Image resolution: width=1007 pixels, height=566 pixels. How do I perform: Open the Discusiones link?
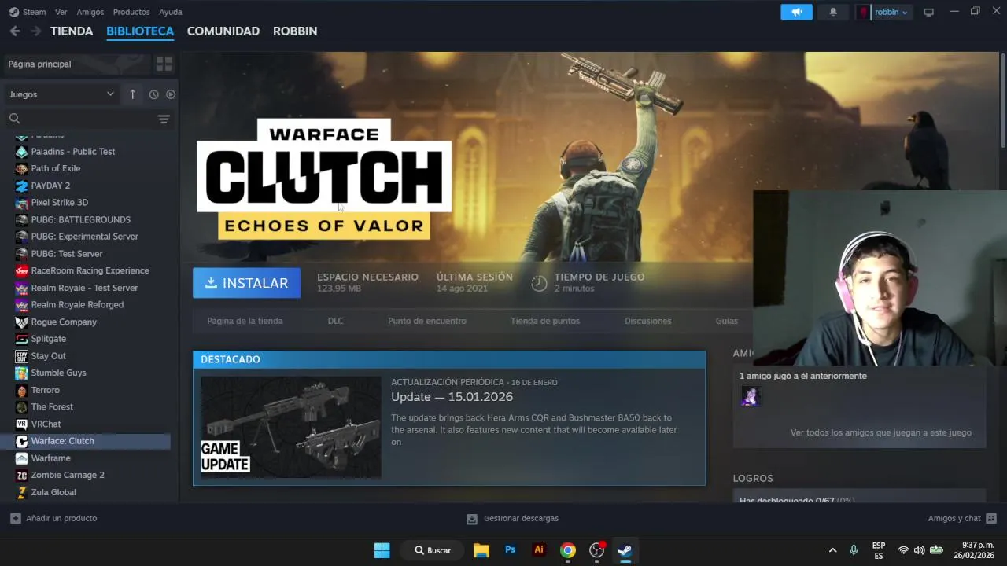point(648,321)
